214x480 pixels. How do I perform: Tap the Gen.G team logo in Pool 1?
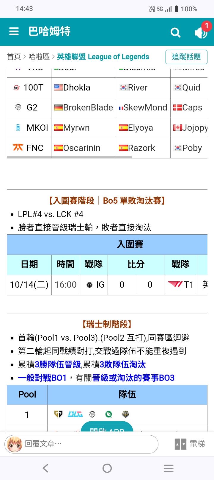58,414
